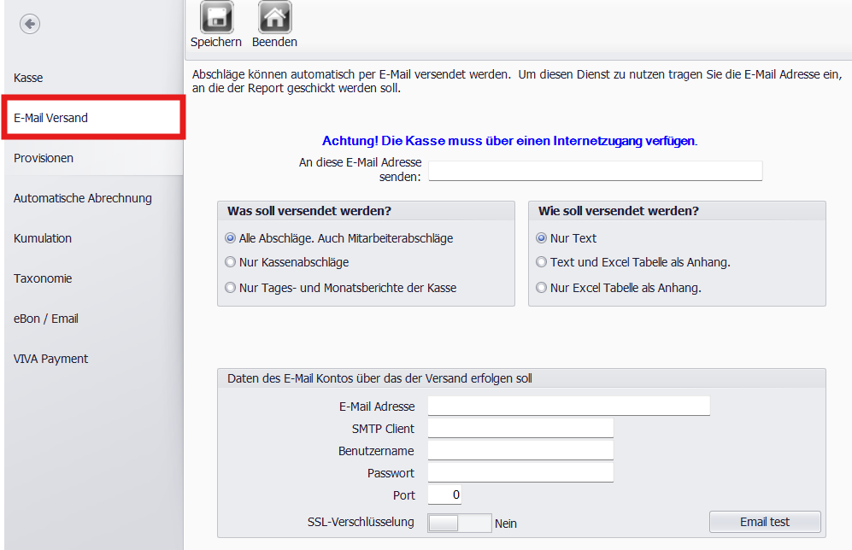This screenshot has width=852, height=550.
Task: Open VIVA Payment settings
Action: [x=93, y=359]
